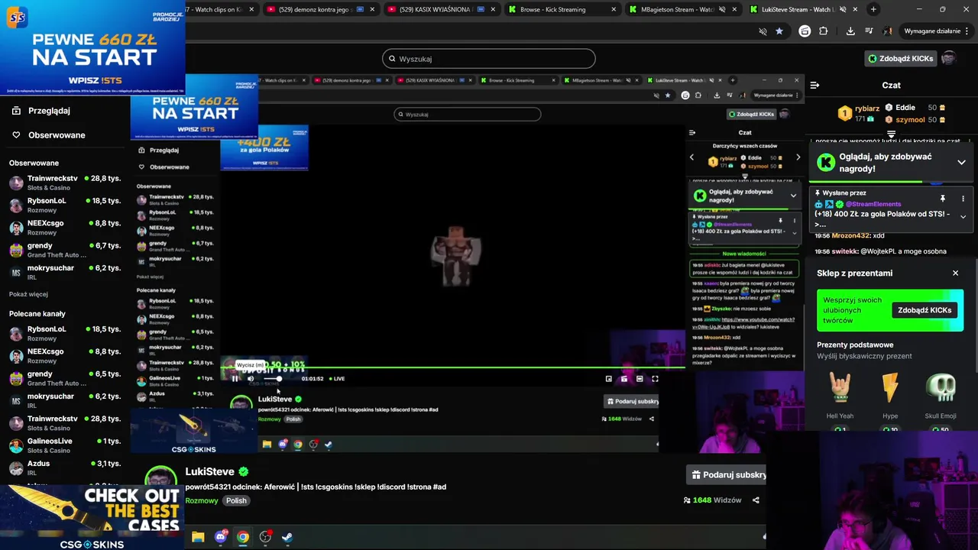
Task: Open Wymagane działanie Chrome menu
Action: pos(936,31)
